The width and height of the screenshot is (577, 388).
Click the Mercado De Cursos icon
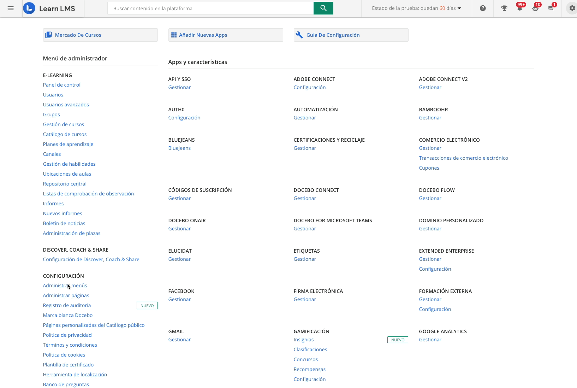(48, 35)
